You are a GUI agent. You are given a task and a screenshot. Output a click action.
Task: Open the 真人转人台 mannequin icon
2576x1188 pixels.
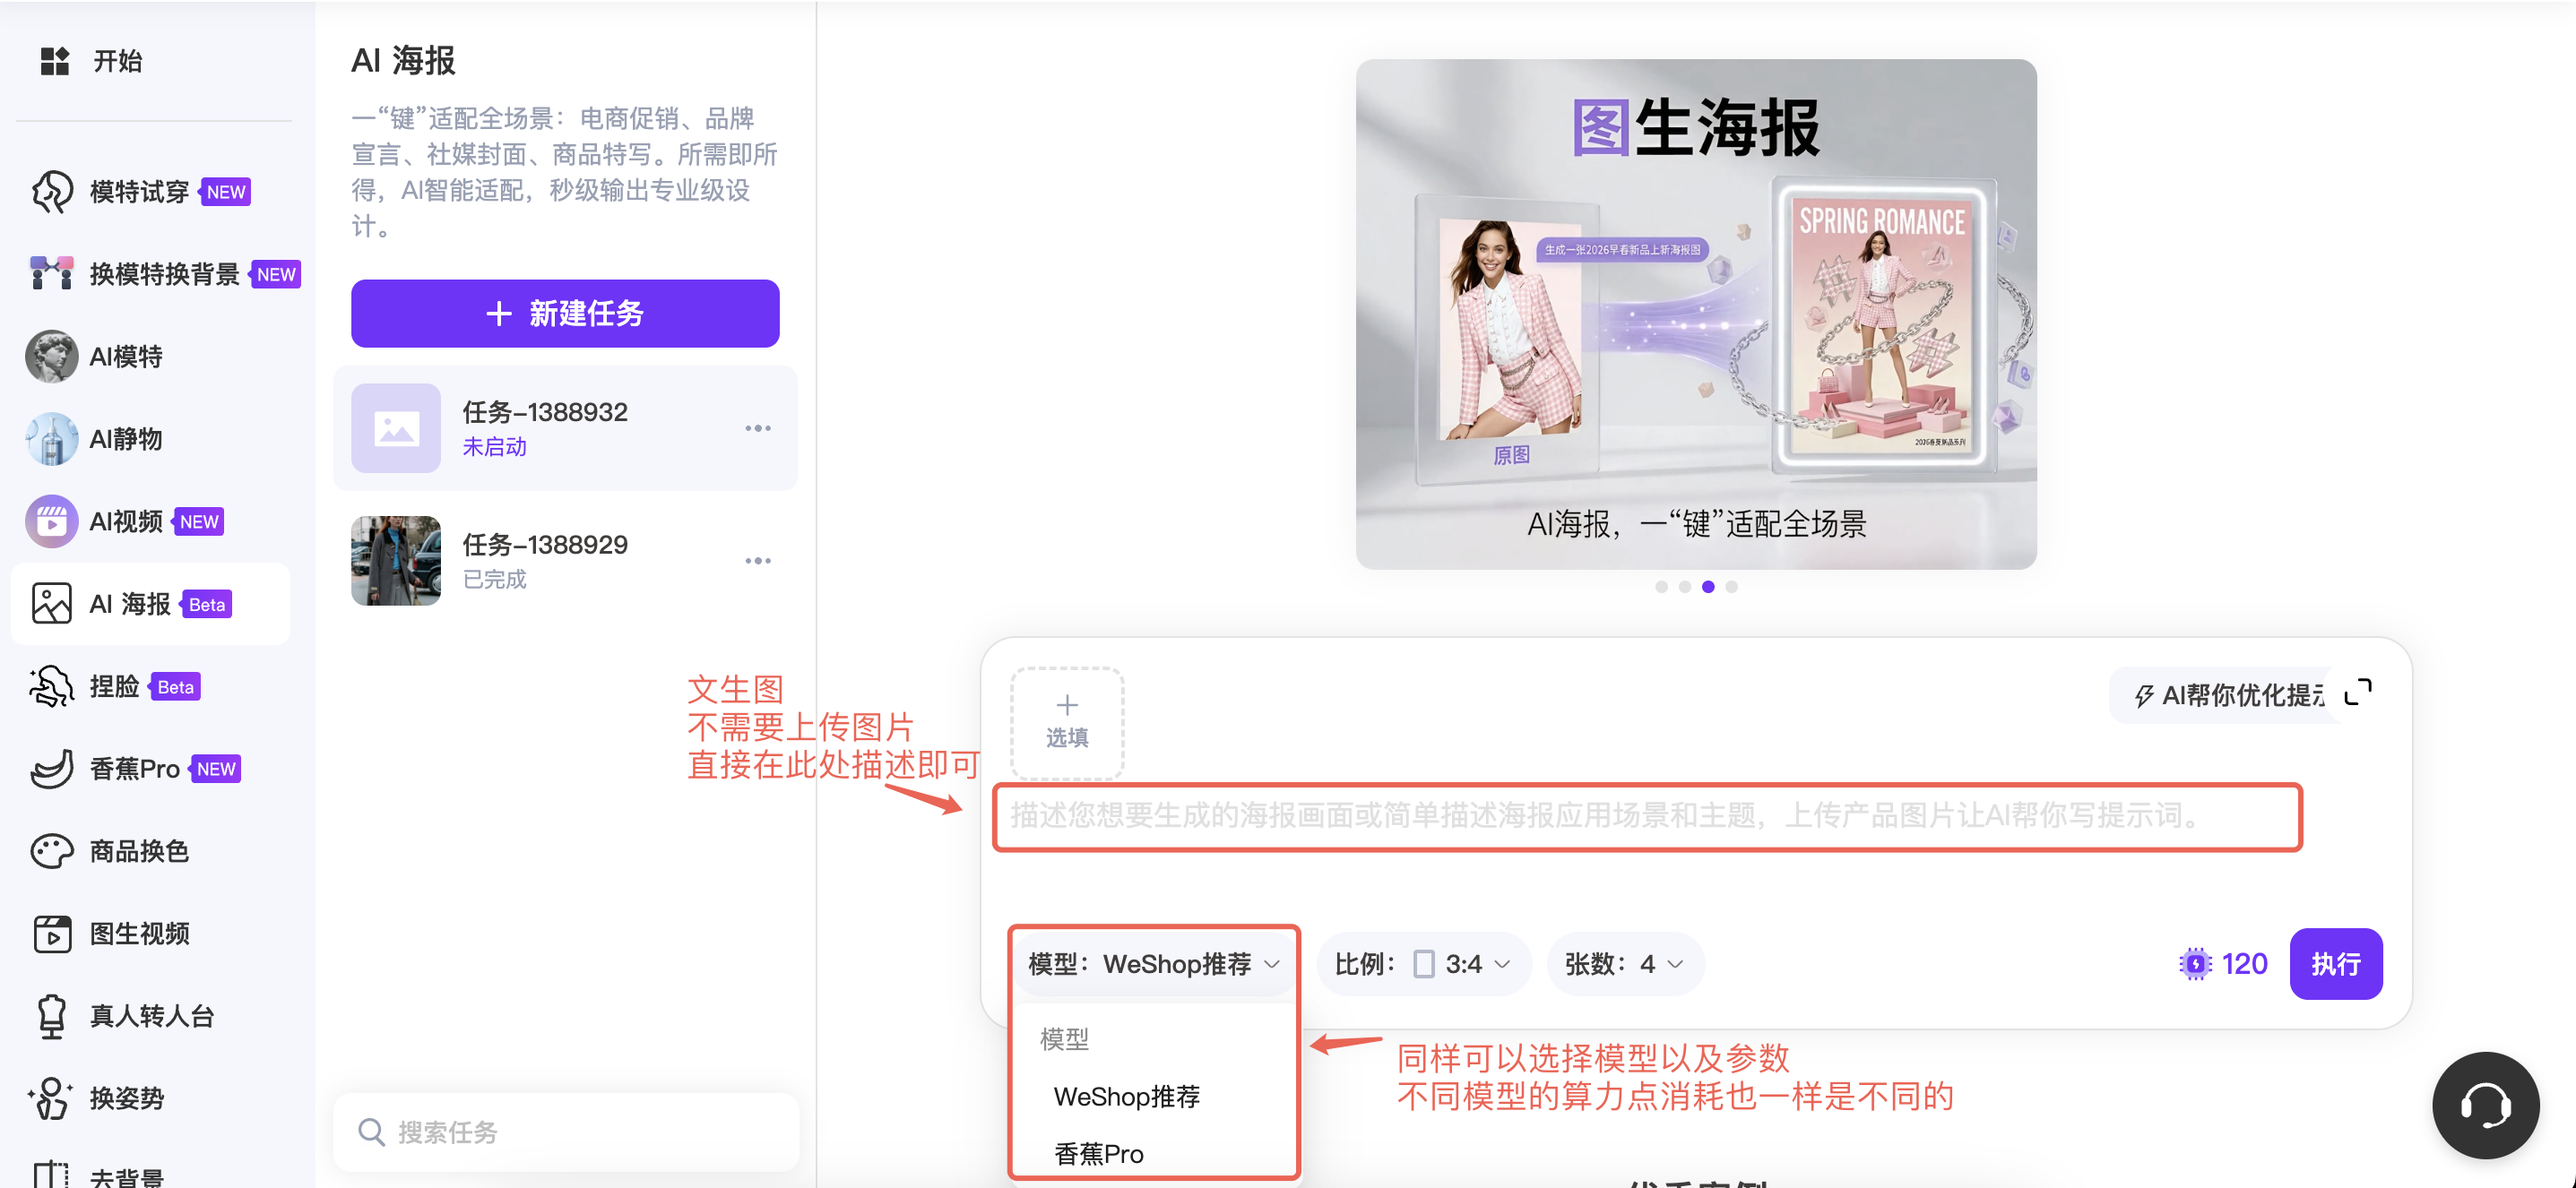pos(51,1015)
